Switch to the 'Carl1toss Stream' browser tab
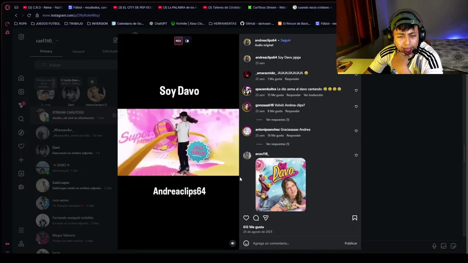This screenshot has height=263, width=468. [267, 7]
